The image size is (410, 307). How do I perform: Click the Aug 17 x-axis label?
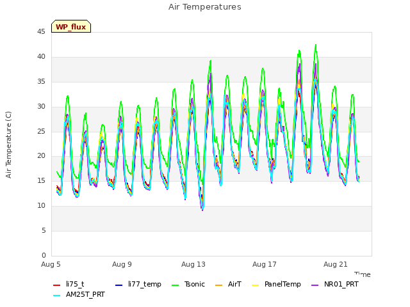pyautogui.click(x=265, y=264)
